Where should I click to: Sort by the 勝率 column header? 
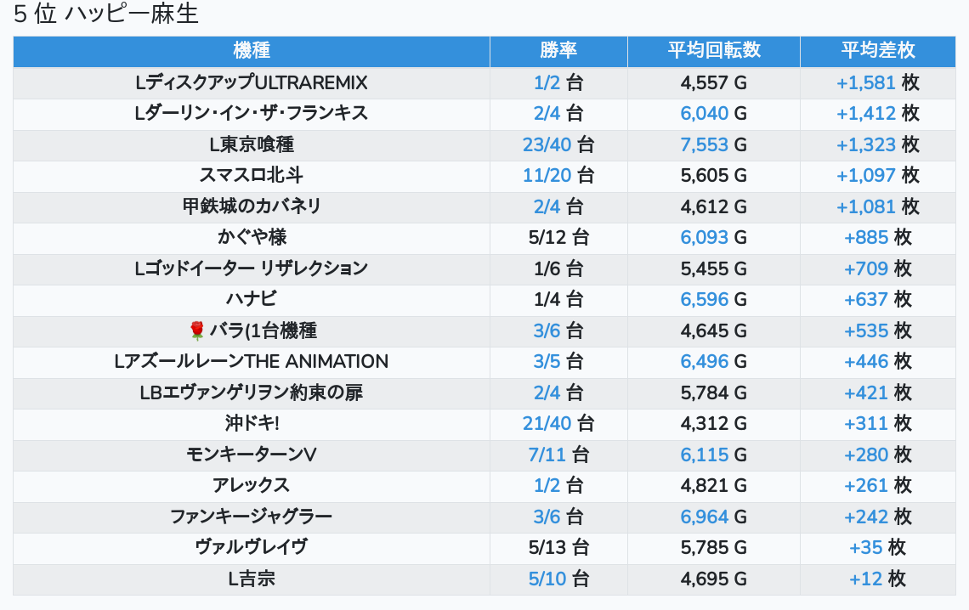point(558,51)
